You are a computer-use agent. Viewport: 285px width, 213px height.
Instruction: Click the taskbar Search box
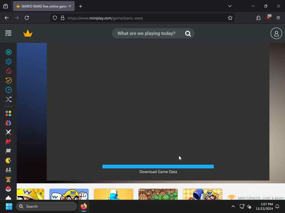[46, 206]
